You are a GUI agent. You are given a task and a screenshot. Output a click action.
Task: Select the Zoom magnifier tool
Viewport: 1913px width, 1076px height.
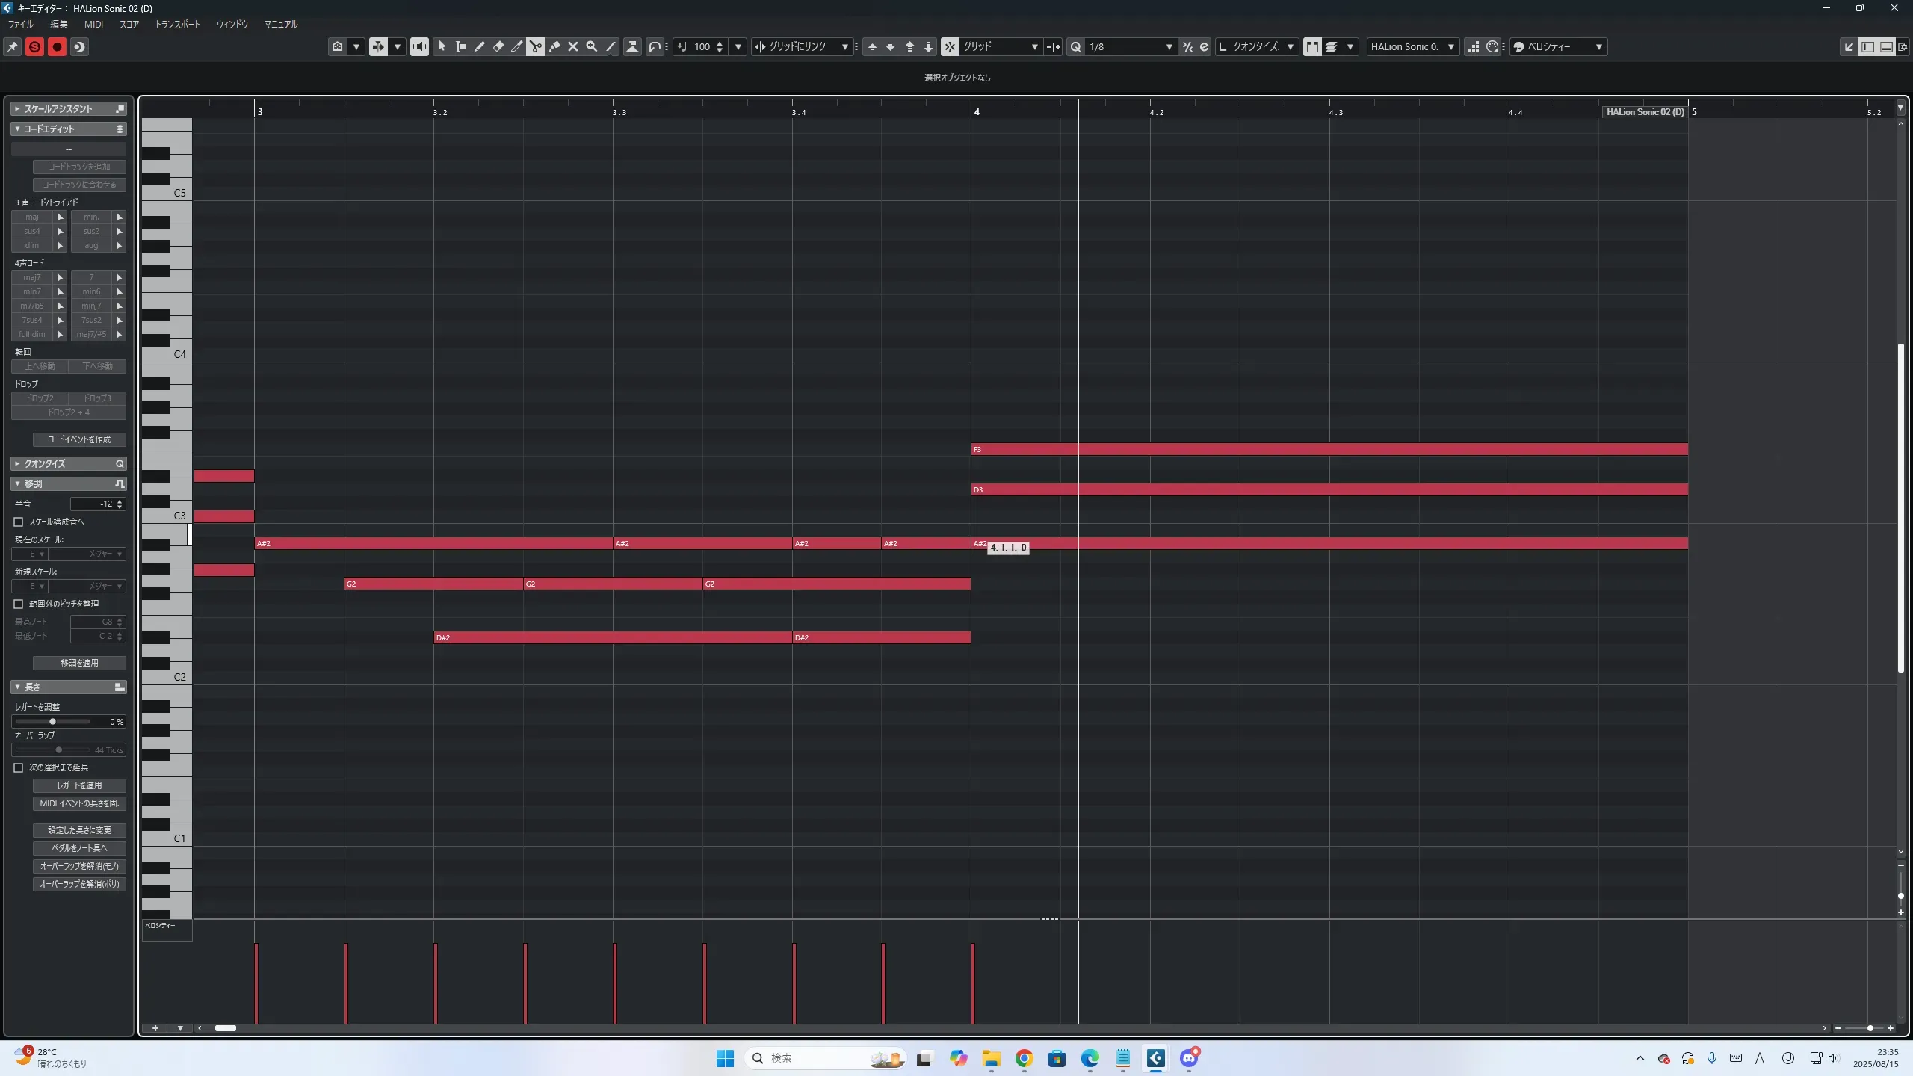[x=592, y=46]
